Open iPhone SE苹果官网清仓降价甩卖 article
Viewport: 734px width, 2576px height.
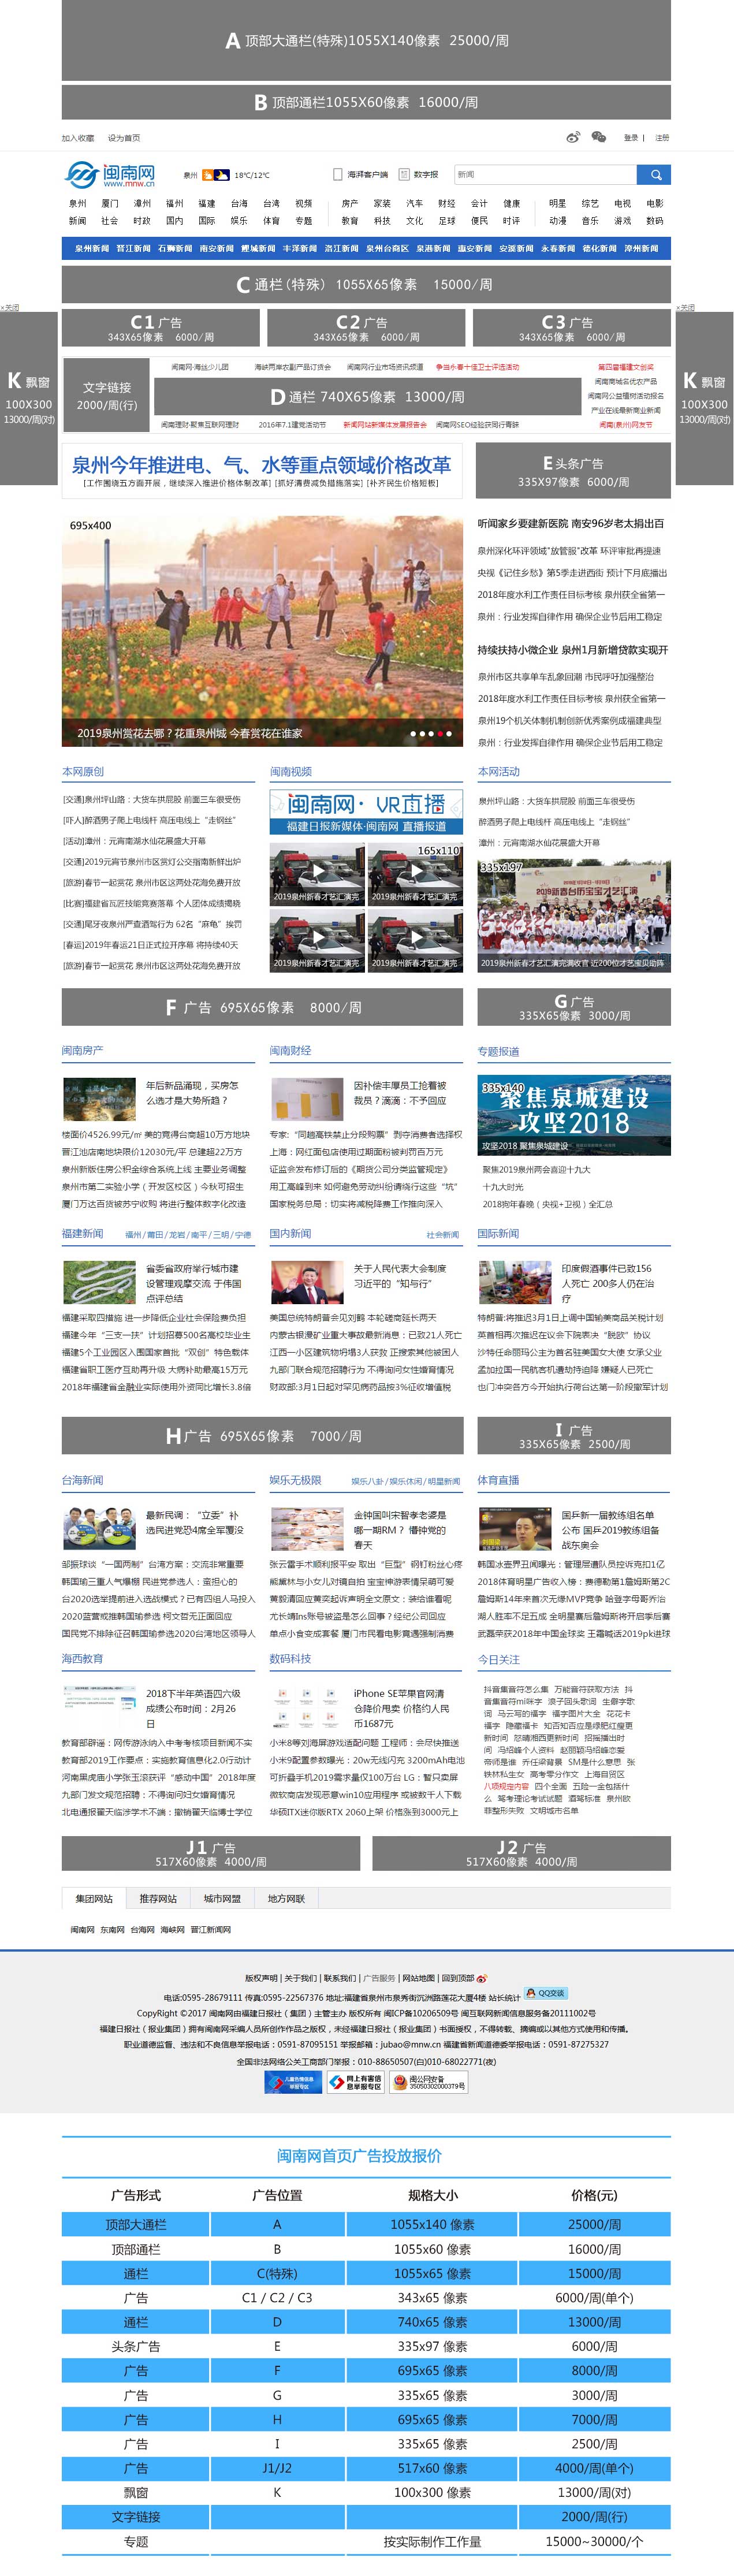[x=400, y=1708]
